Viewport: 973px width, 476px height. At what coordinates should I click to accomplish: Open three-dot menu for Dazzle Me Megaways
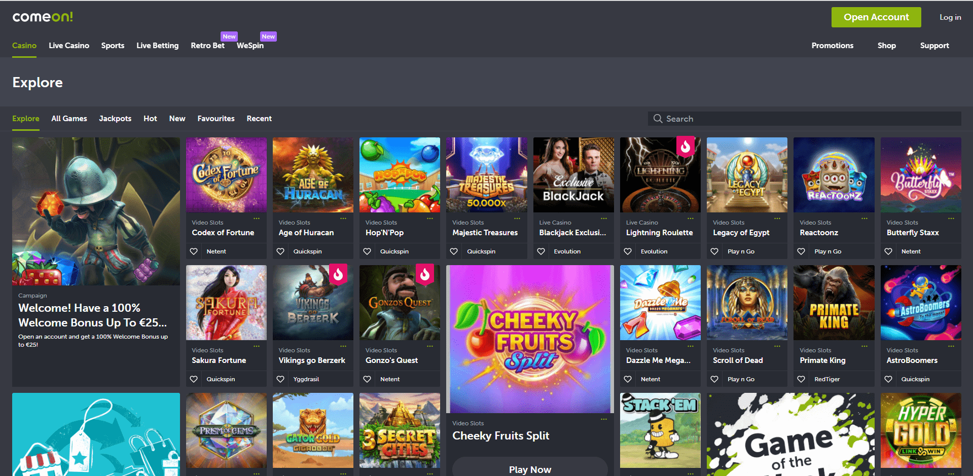(x=691, y=346)
